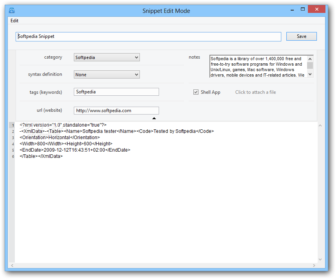Maximize the Snippet Edit Mode window
This screenshot has width=336, height=279.
pos(302,9)
